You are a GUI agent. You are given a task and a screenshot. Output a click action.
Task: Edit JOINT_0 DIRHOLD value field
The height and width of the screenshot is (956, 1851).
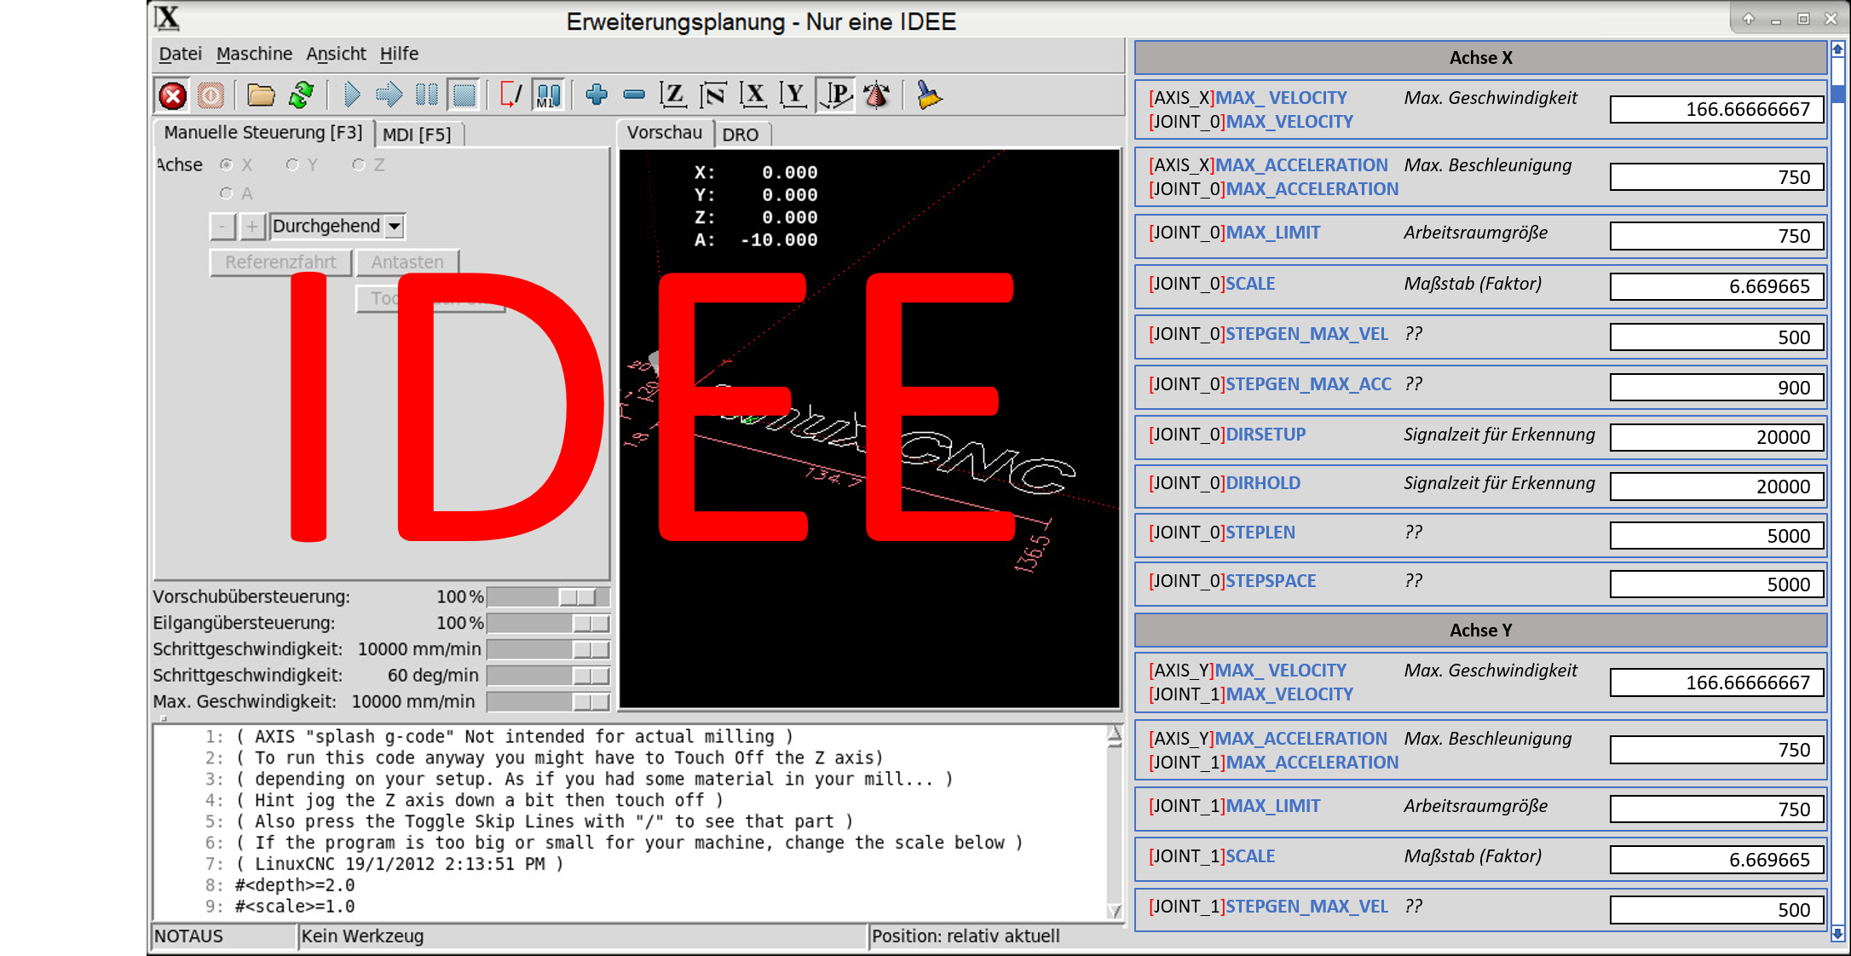pos(1716,487)
